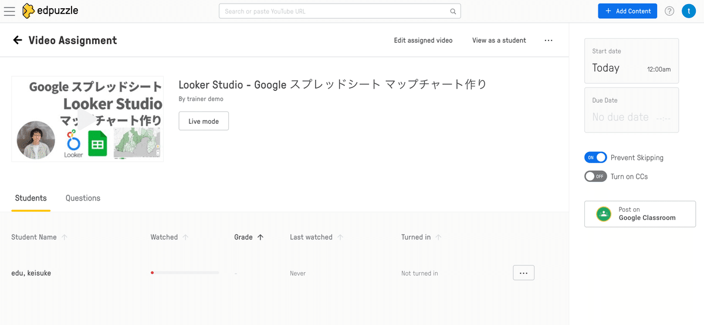Open options for student edu, keisuke
704x325 pixels.
pos(523,273)
